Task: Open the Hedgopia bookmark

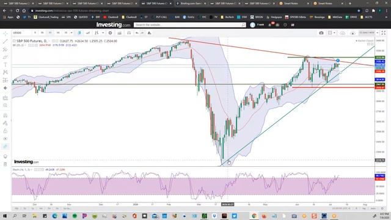Action: click(274, 17)
